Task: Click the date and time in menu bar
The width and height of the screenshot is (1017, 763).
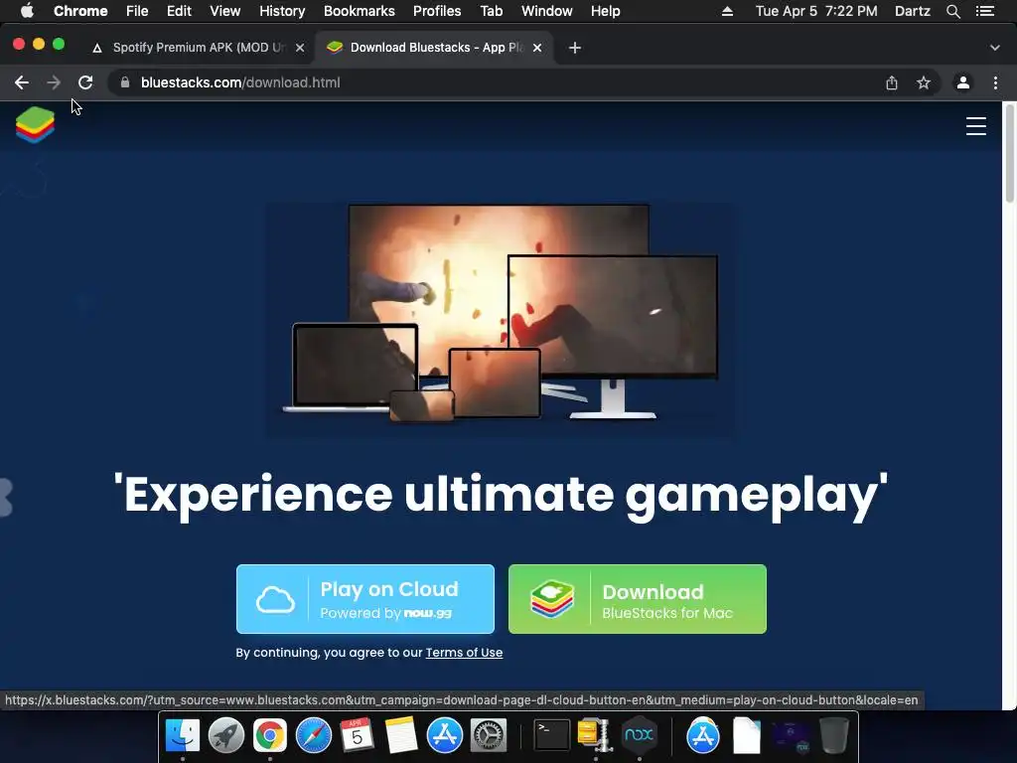Action: coord(816,11)
